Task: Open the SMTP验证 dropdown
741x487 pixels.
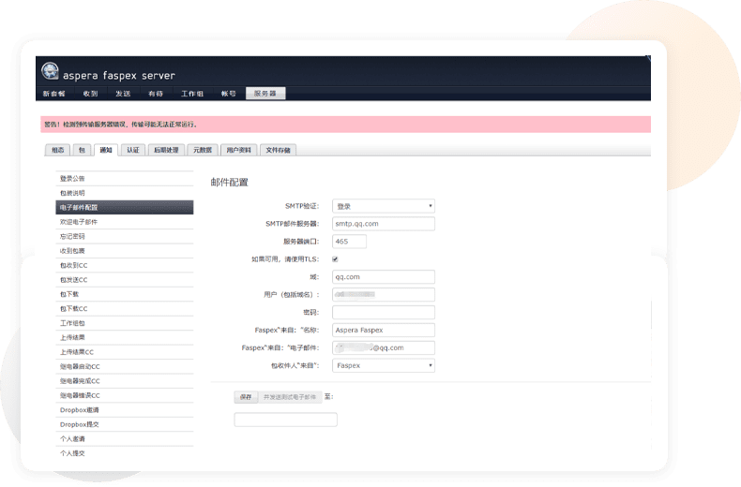Action: [x=383, y=206]
